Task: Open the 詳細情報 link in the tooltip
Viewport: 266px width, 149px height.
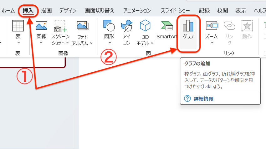Action: tap(204, 99)
